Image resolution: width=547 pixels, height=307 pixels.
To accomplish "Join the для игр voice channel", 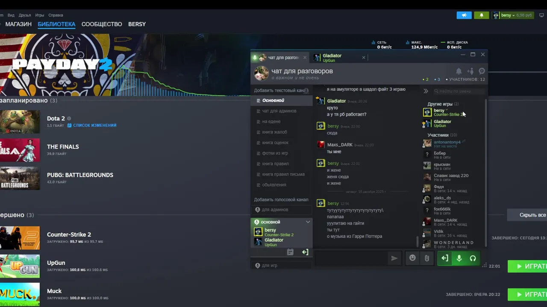I will pos(282,265).
